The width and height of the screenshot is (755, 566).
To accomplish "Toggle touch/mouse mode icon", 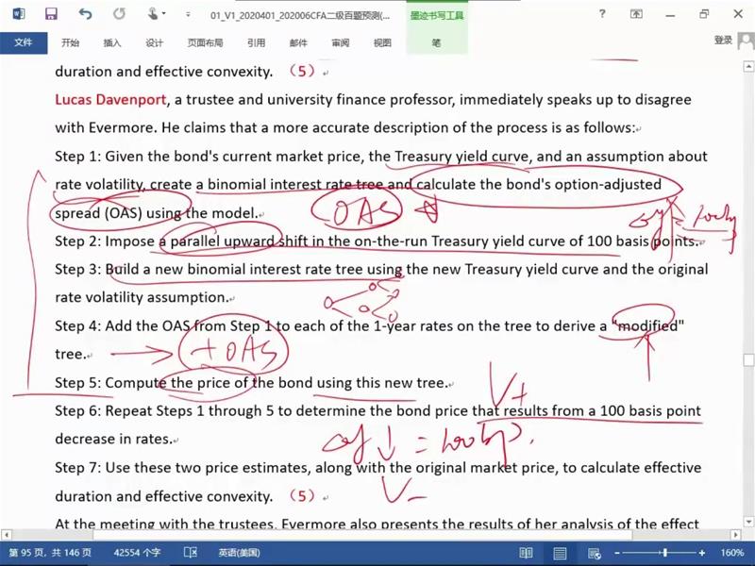I will click(153, 13).
